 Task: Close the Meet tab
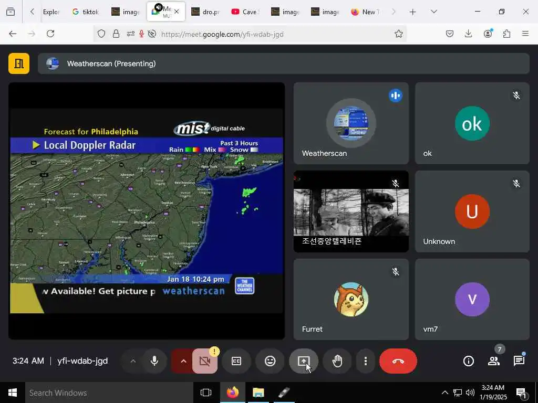click(x=177, y=12)
